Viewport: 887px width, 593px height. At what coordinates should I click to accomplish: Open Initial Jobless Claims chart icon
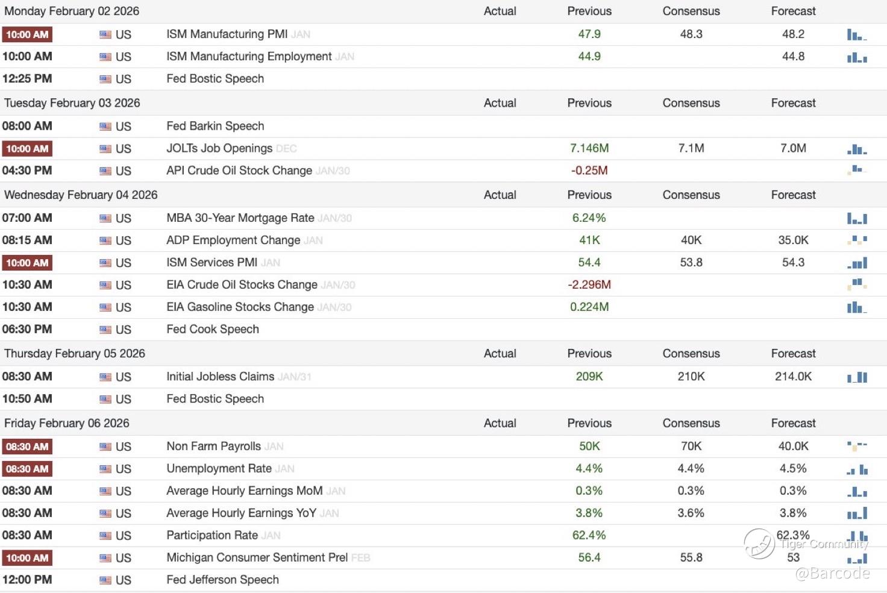(x=857, y=377)
